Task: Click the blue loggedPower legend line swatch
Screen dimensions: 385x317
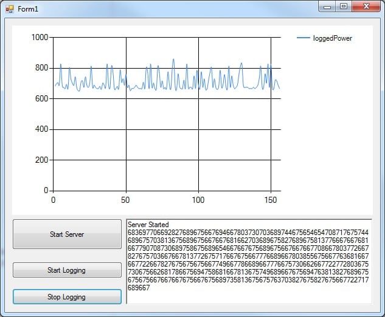Action: 303,38
